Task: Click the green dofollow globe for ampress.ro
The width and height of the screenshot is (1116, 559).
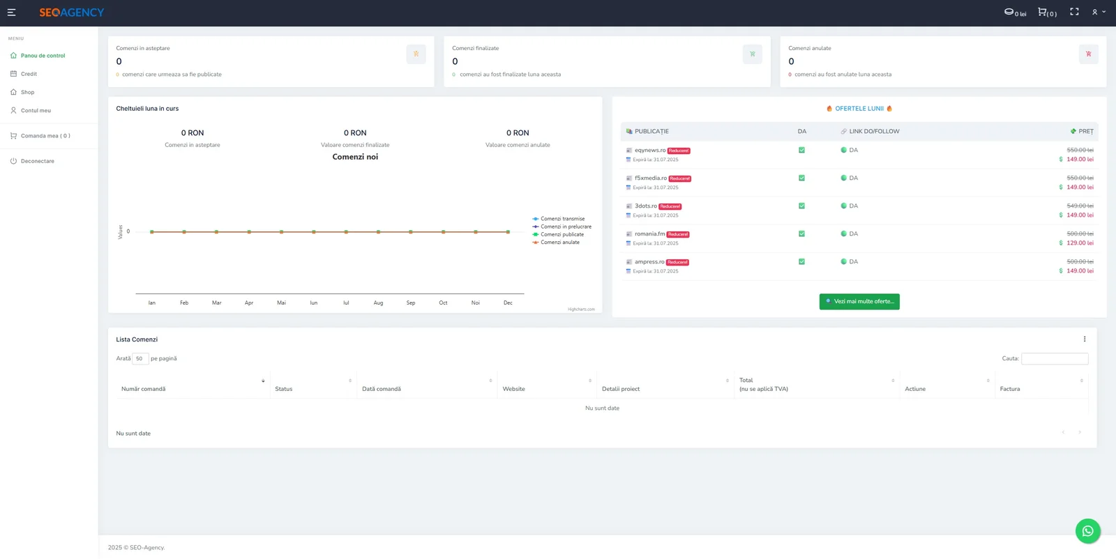Action: click(x=843, y=261)
